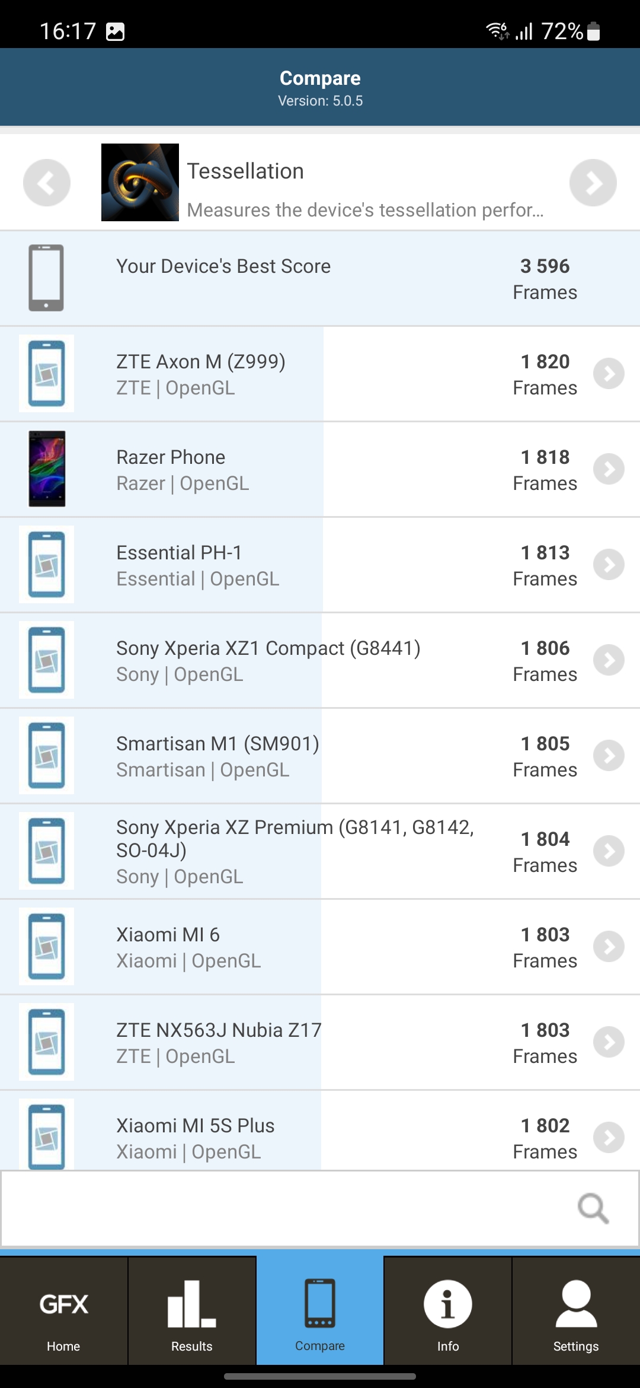Select the Compare tab
The width and height of the screenshot is (640, 1388).
[x=320, y=1311]
